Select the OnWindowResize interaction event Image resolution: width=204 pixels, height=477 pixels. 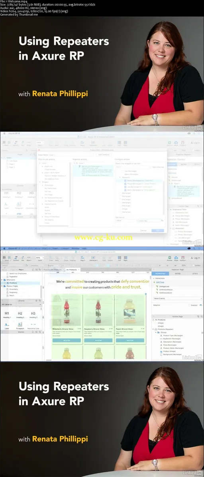[x=166, y=290]
